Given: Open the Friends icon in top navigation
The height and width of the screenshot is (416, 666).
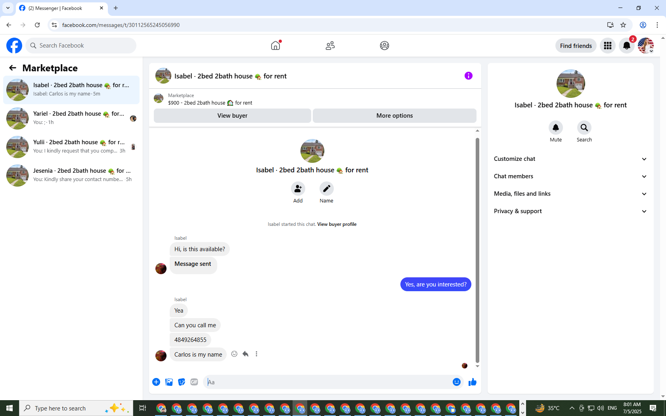Looking at the screenshot, I should [330, 46].
